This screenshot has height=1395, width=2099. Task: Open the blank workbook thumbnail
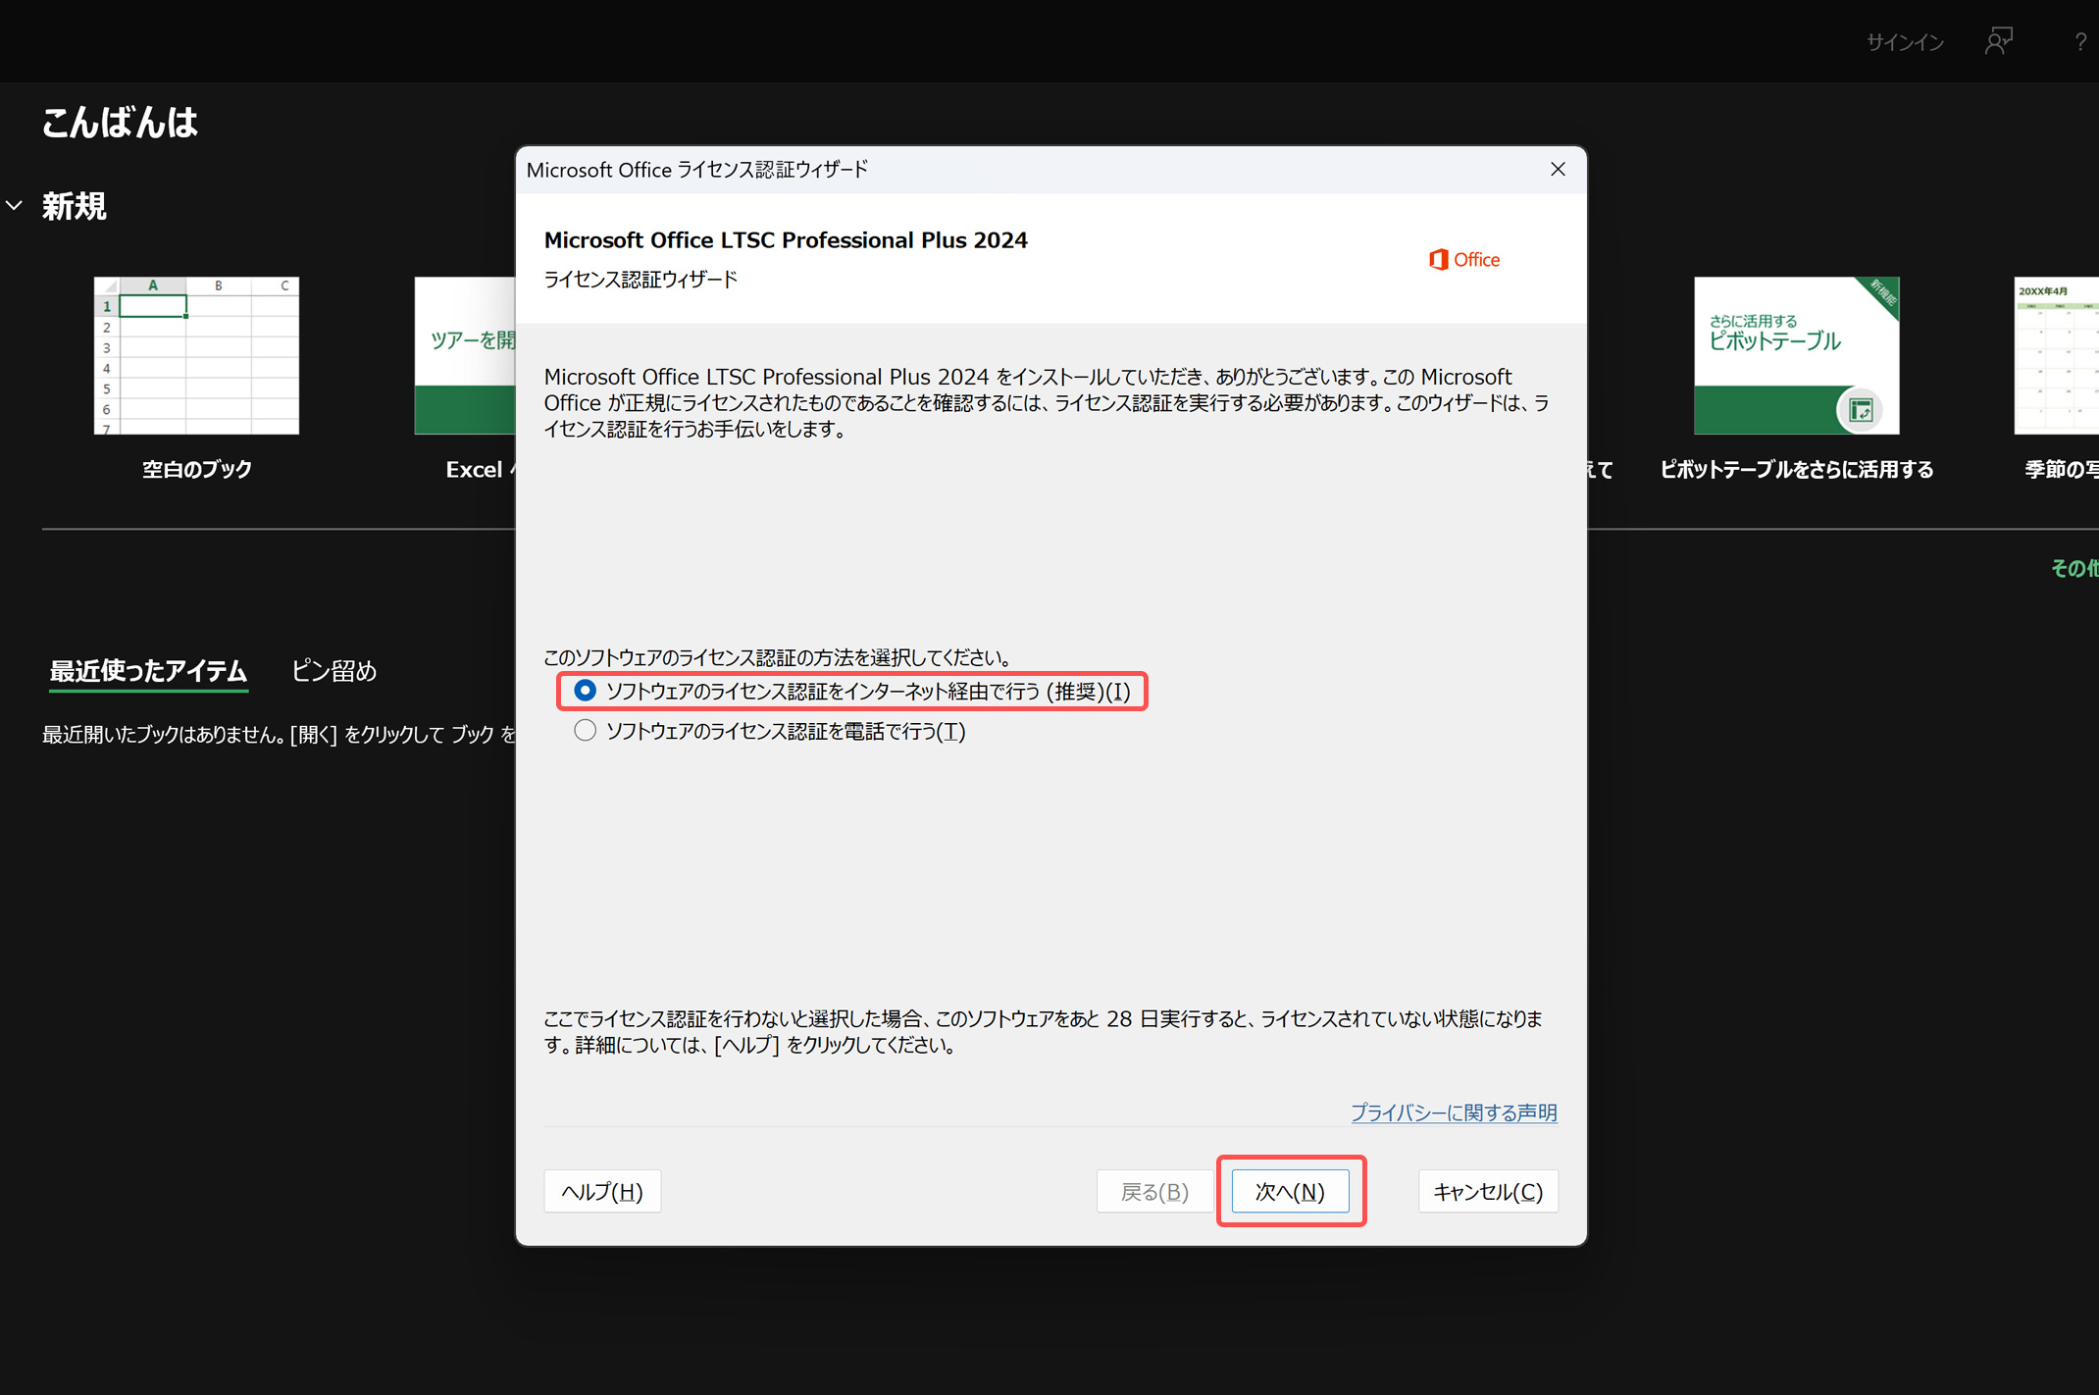(x=196, y=355)
